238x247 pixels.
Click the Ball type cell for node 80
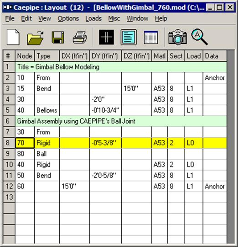click(47, 154)
